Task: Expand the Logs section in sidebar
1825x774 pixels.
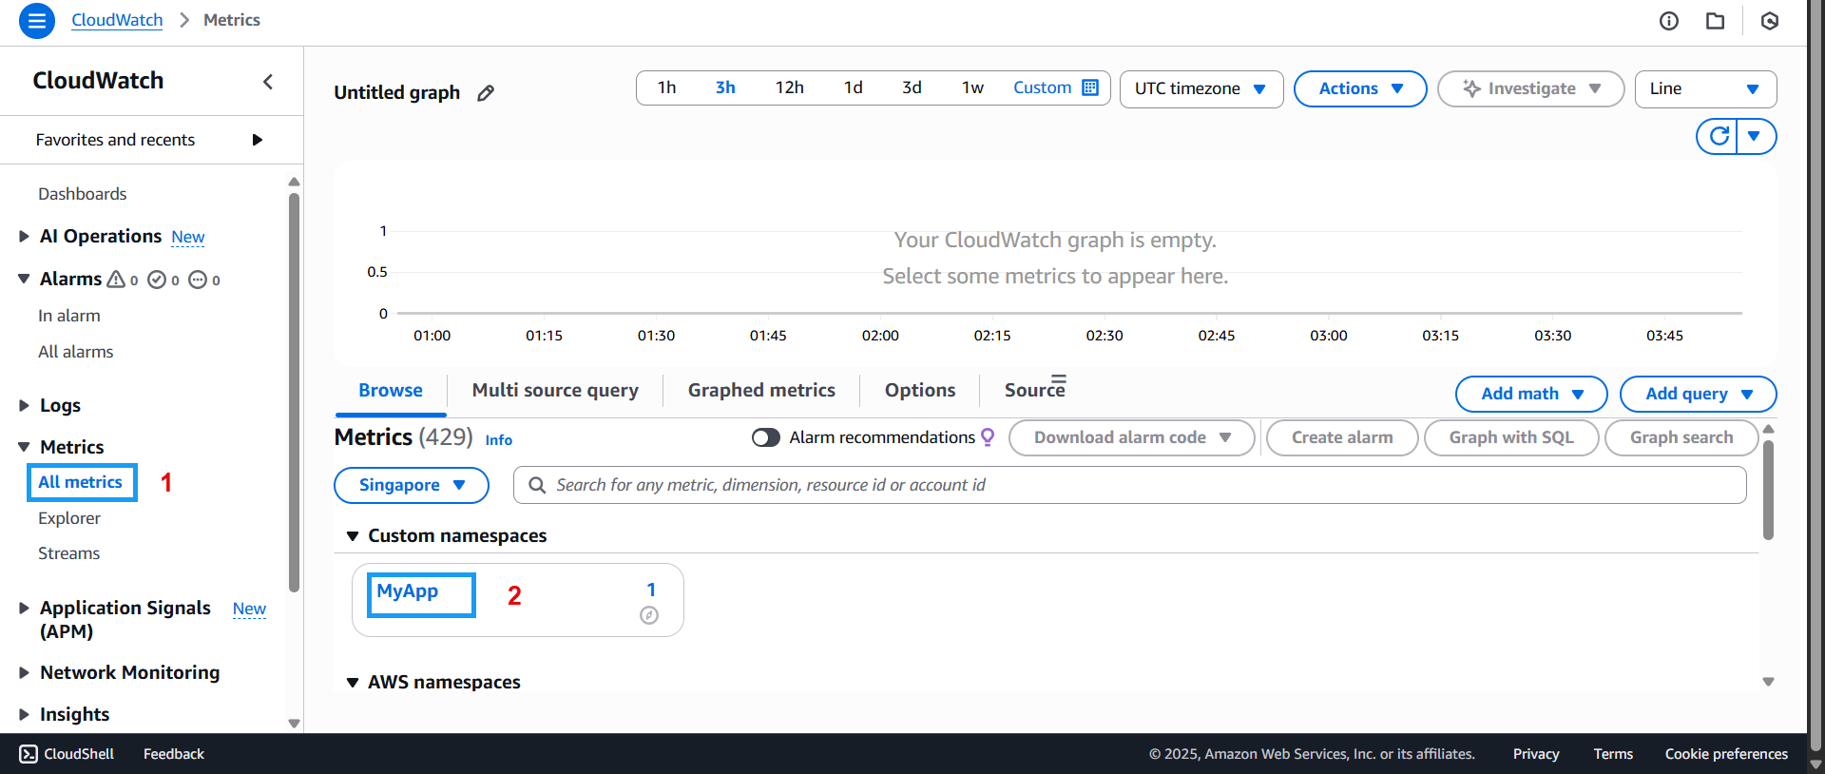Action: [x=25, y=405]
